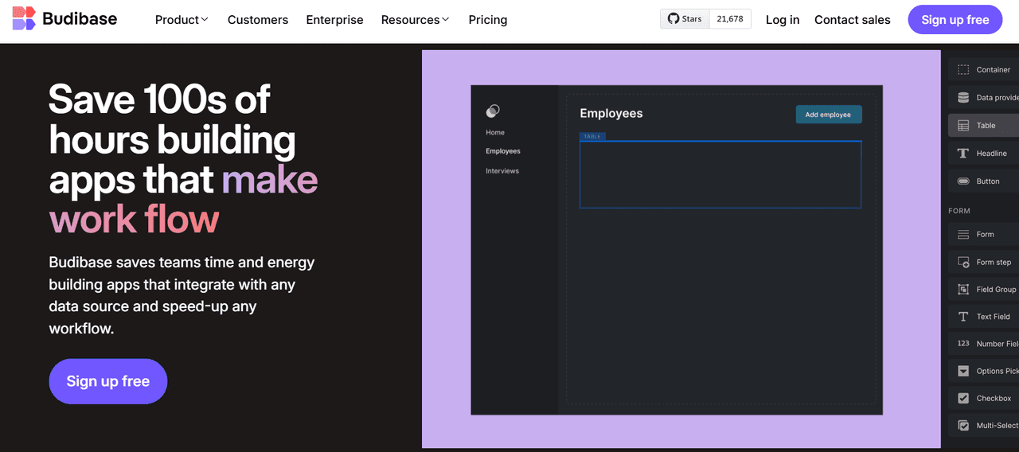Choose the Multi-Select component icon
This screenshot has height=452, width=1019.
(963, 426)
